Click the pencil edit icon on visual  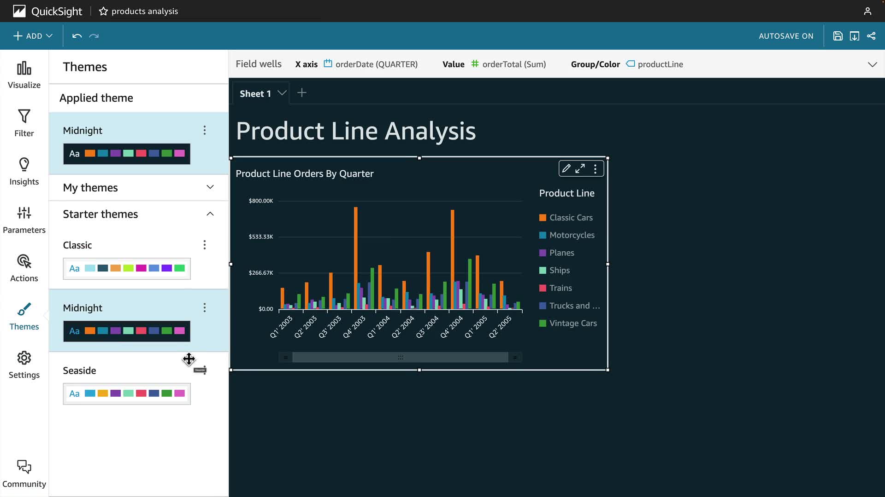[x=566, y=169]
